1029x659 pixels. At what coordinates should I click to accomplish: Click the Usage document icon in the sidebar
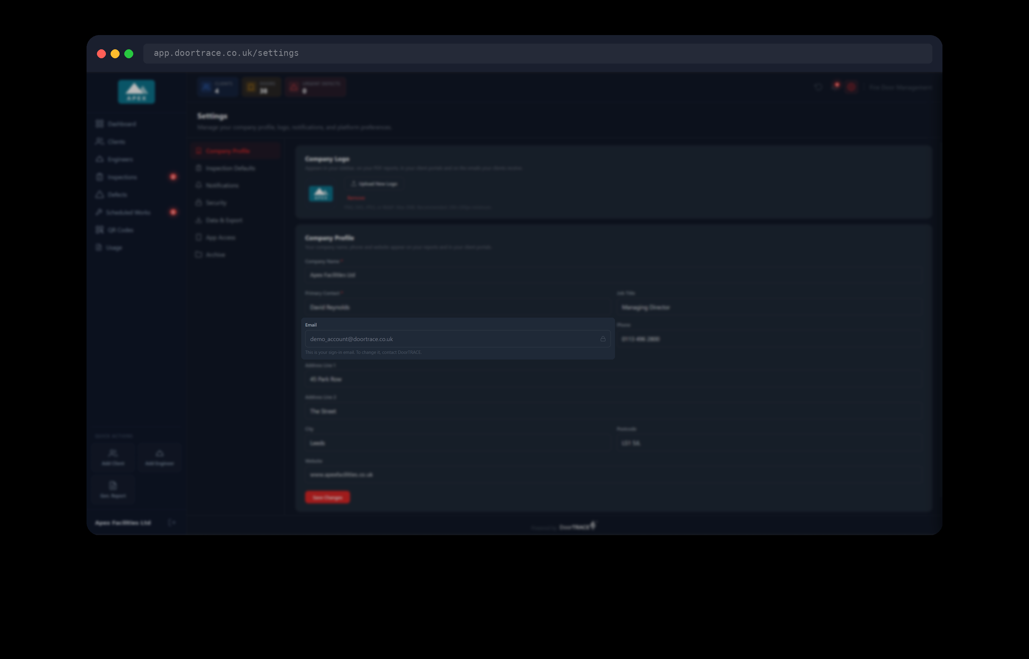click(x=99, y=247)
